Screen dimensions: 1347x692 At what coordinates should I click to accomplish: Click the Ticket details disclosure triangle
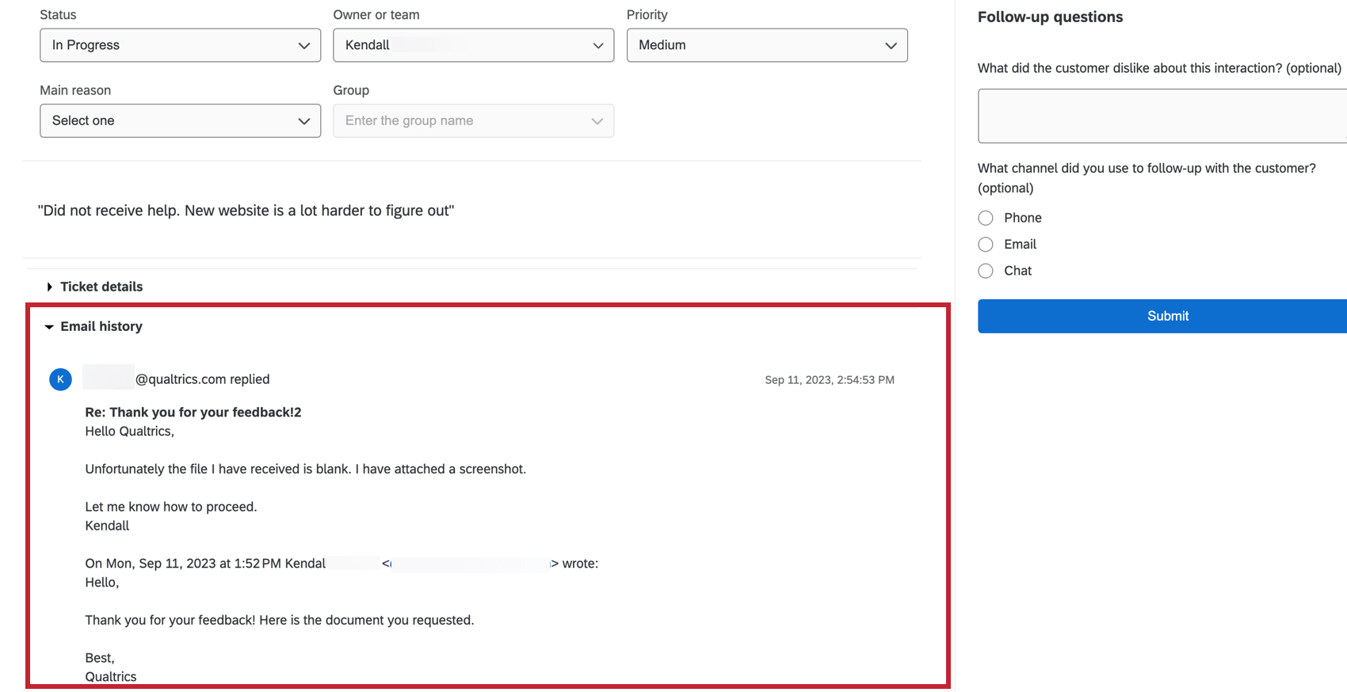click(x=50, y=287)
